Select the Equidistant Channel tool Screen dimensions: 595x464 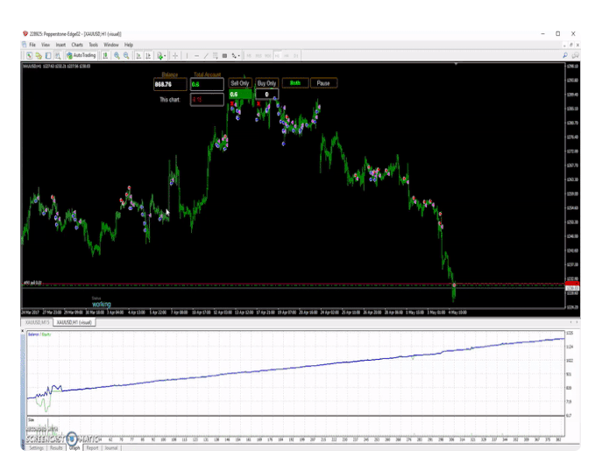[216, 56]
